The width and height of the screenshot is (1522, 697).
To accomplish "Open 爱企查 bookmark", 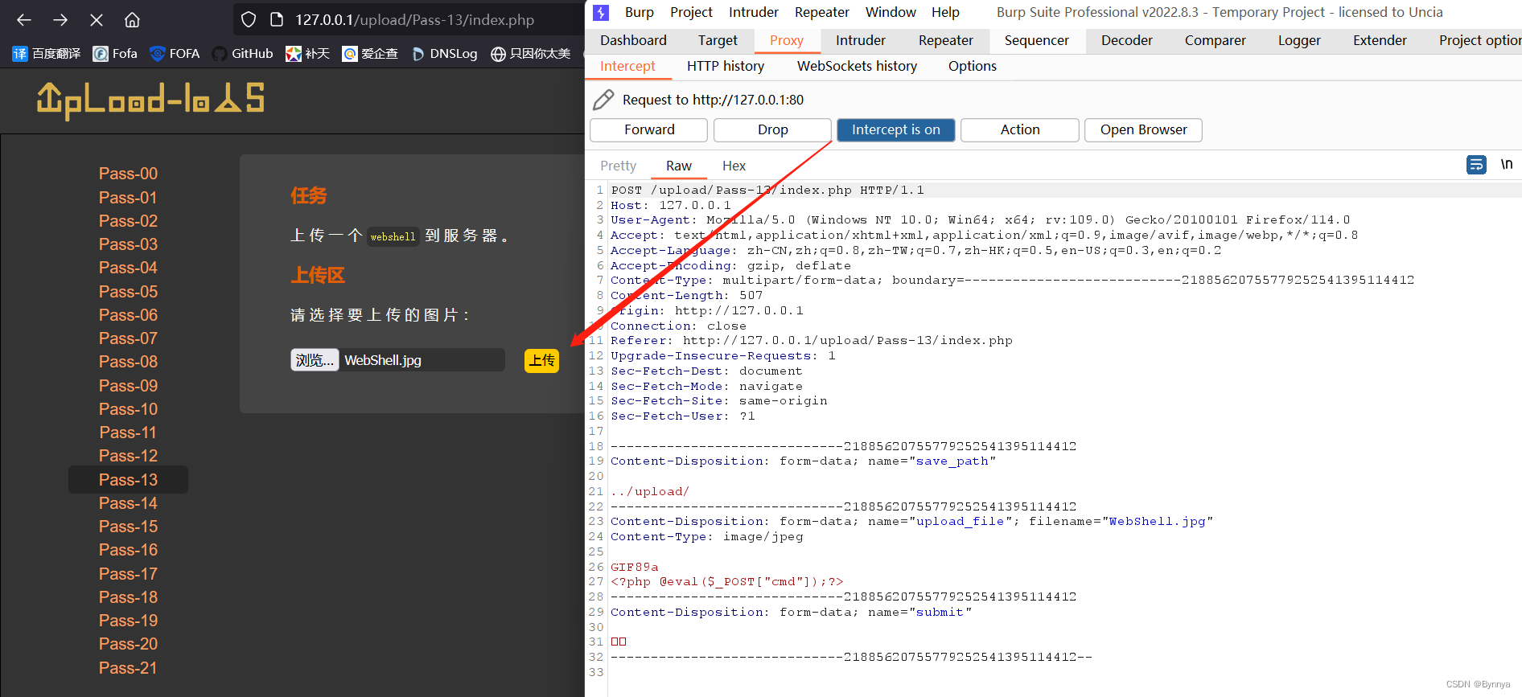I will (370, 54).
